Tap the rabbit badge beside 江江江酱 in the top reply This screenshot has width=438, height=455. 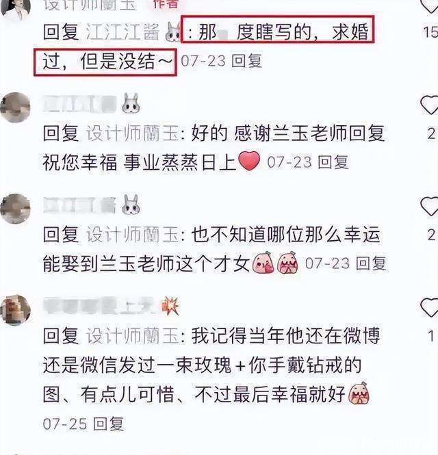173,32
